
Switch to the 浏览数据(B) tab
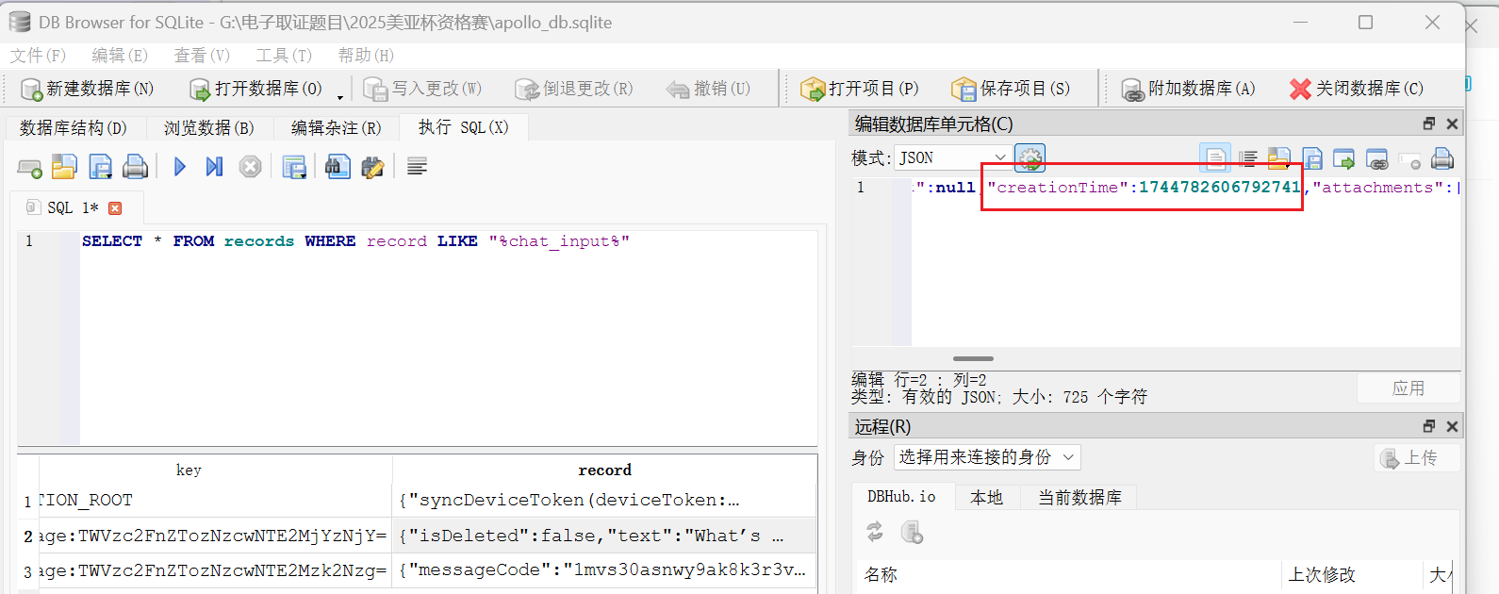coord(208,128)
